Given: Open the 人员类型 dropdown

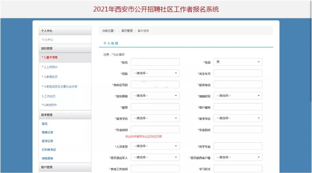Looking at the screenshot, I should point(155,146).
